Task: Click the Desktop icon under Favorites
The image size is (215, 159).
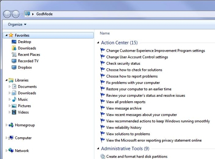Action: 14,42
